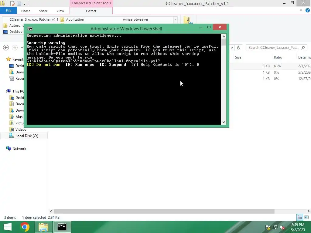Open Network in the navigation pane

(x=16, y=148)
